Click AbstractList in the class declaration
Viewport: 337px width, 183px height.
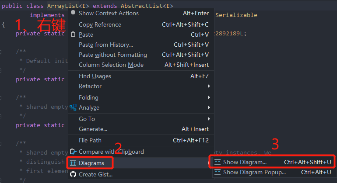click(142, 6)
